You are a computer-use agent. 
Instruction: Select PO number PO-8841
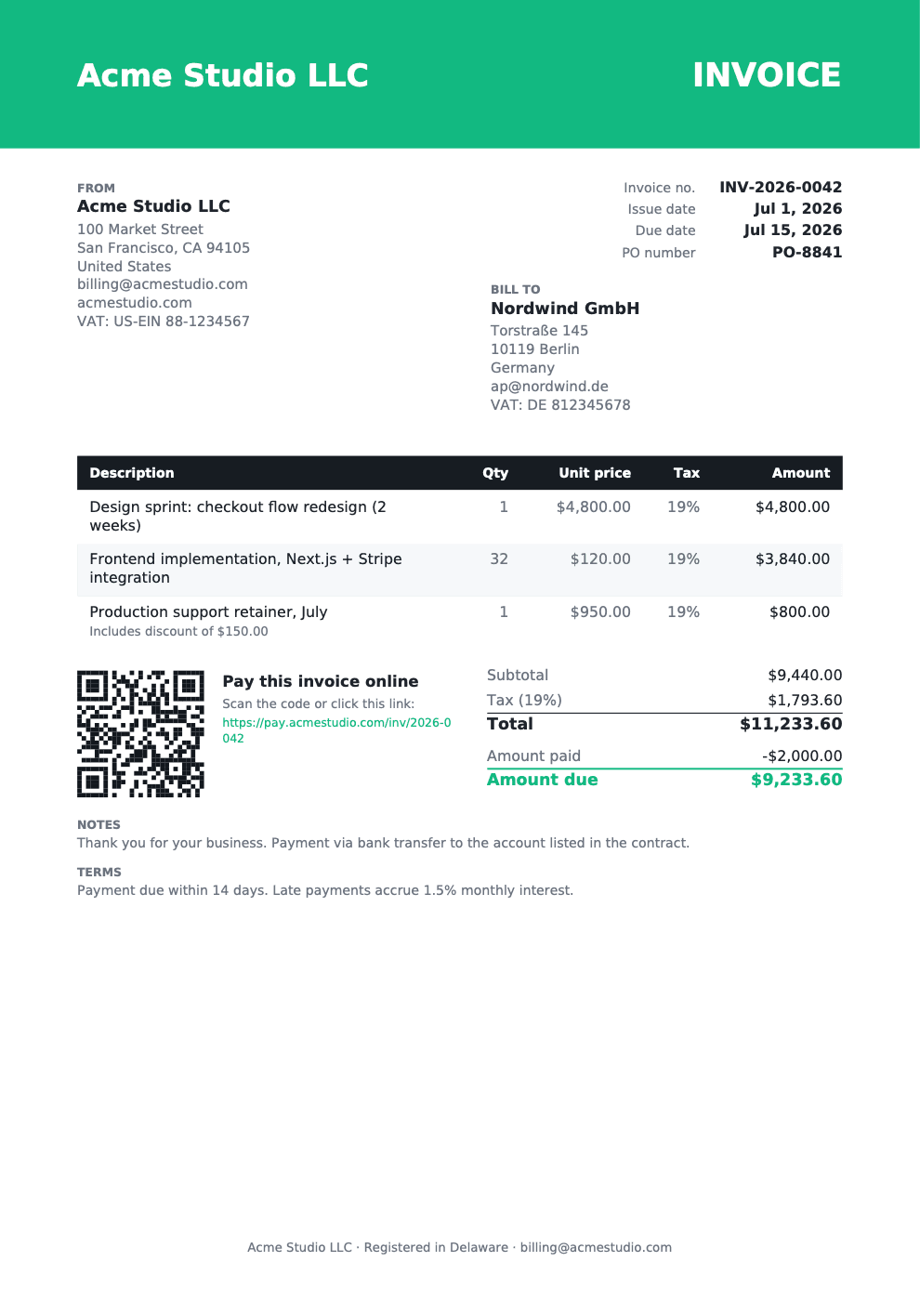808,253
